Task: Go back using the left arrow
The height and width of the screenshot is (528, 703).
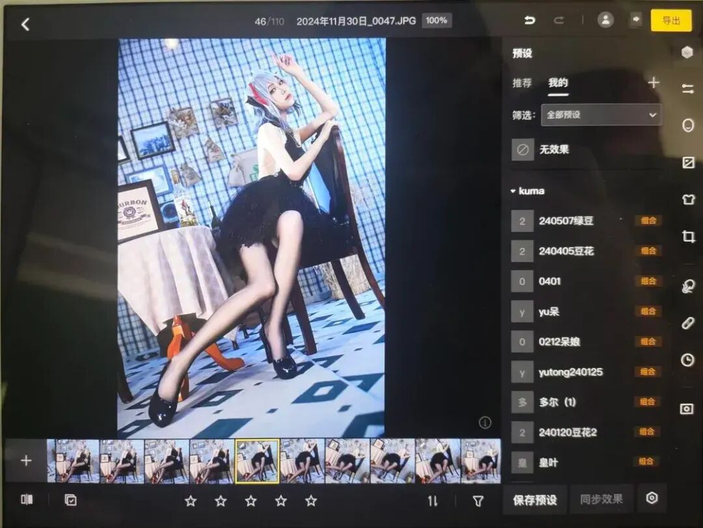Action: coord(25,24)
